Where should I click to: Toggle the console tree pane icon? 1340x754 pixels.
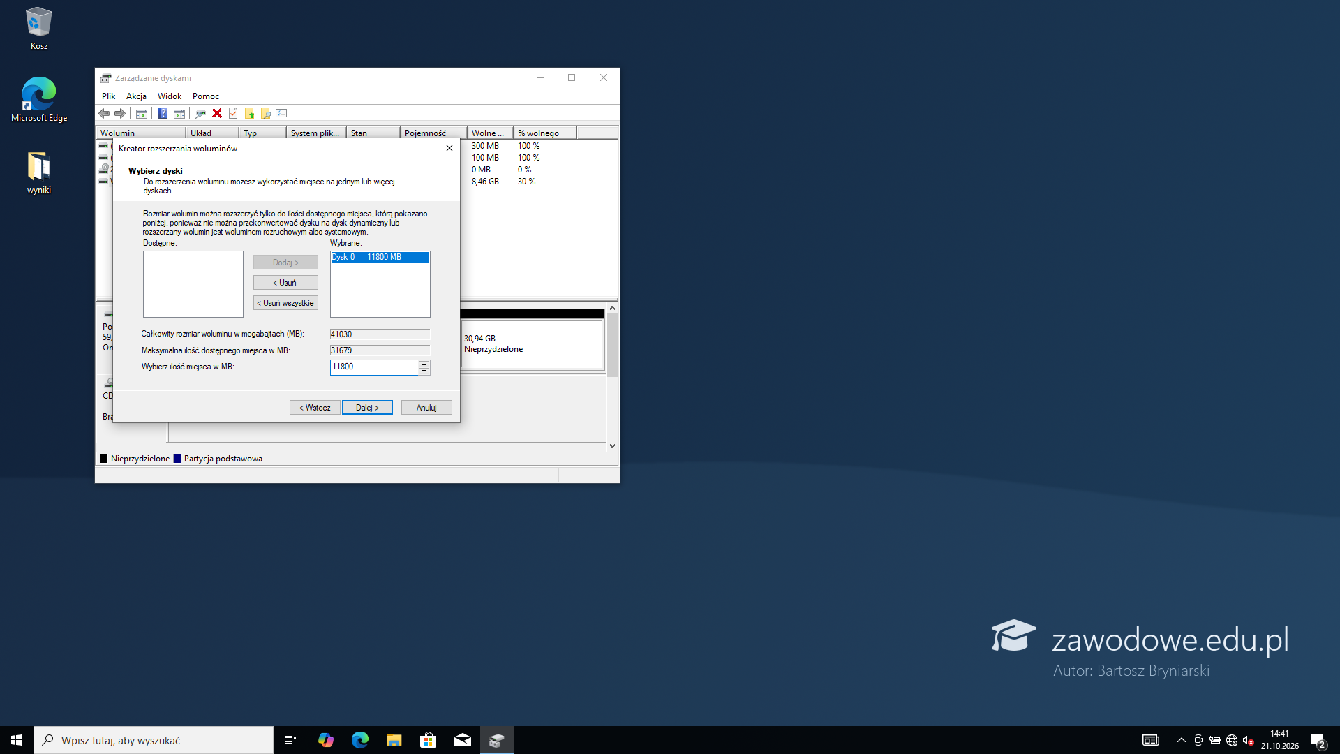142,113
